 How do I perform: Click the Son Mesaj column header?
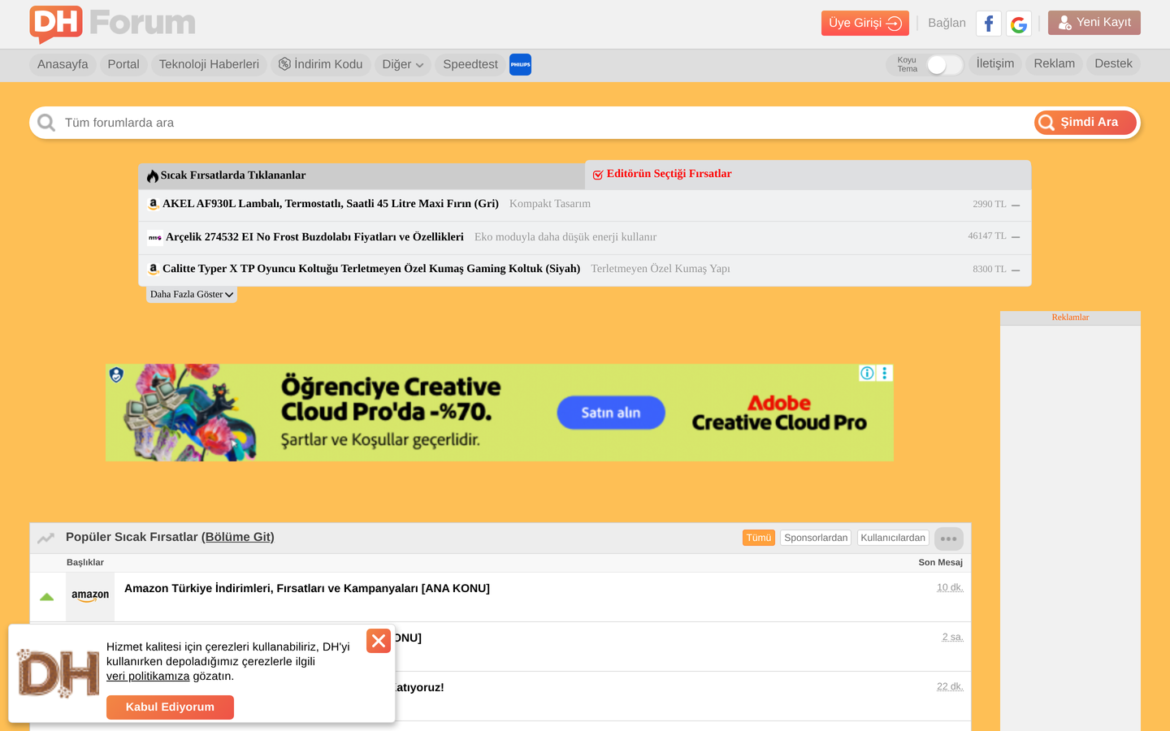coord(941,562)
